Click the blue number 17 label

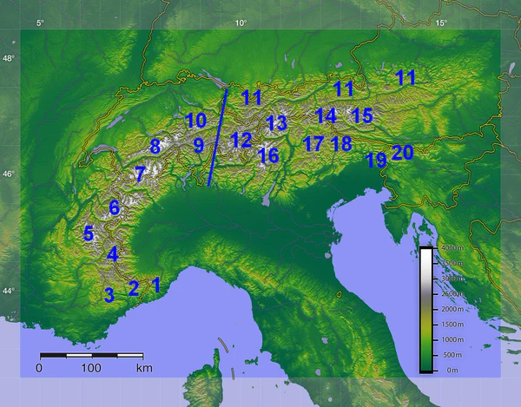[313, 143]
